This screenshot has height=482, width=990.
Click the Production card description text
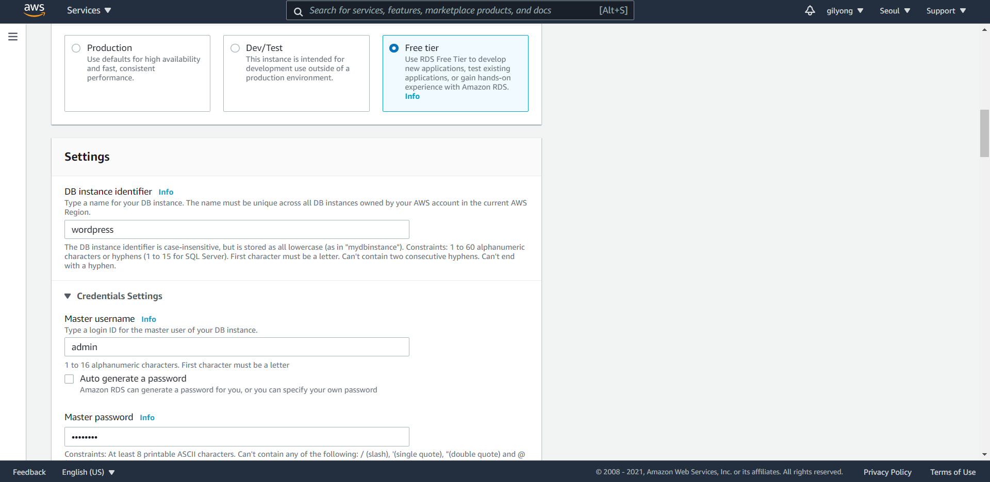tap(144, 68)
